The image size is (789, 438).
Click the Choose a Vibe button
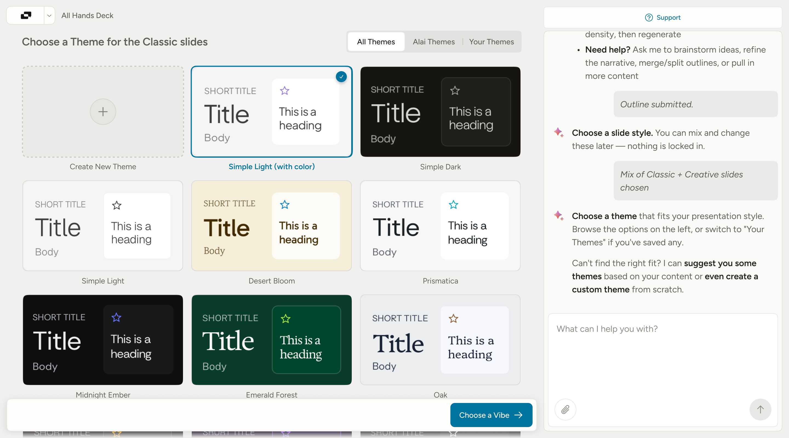491,415
